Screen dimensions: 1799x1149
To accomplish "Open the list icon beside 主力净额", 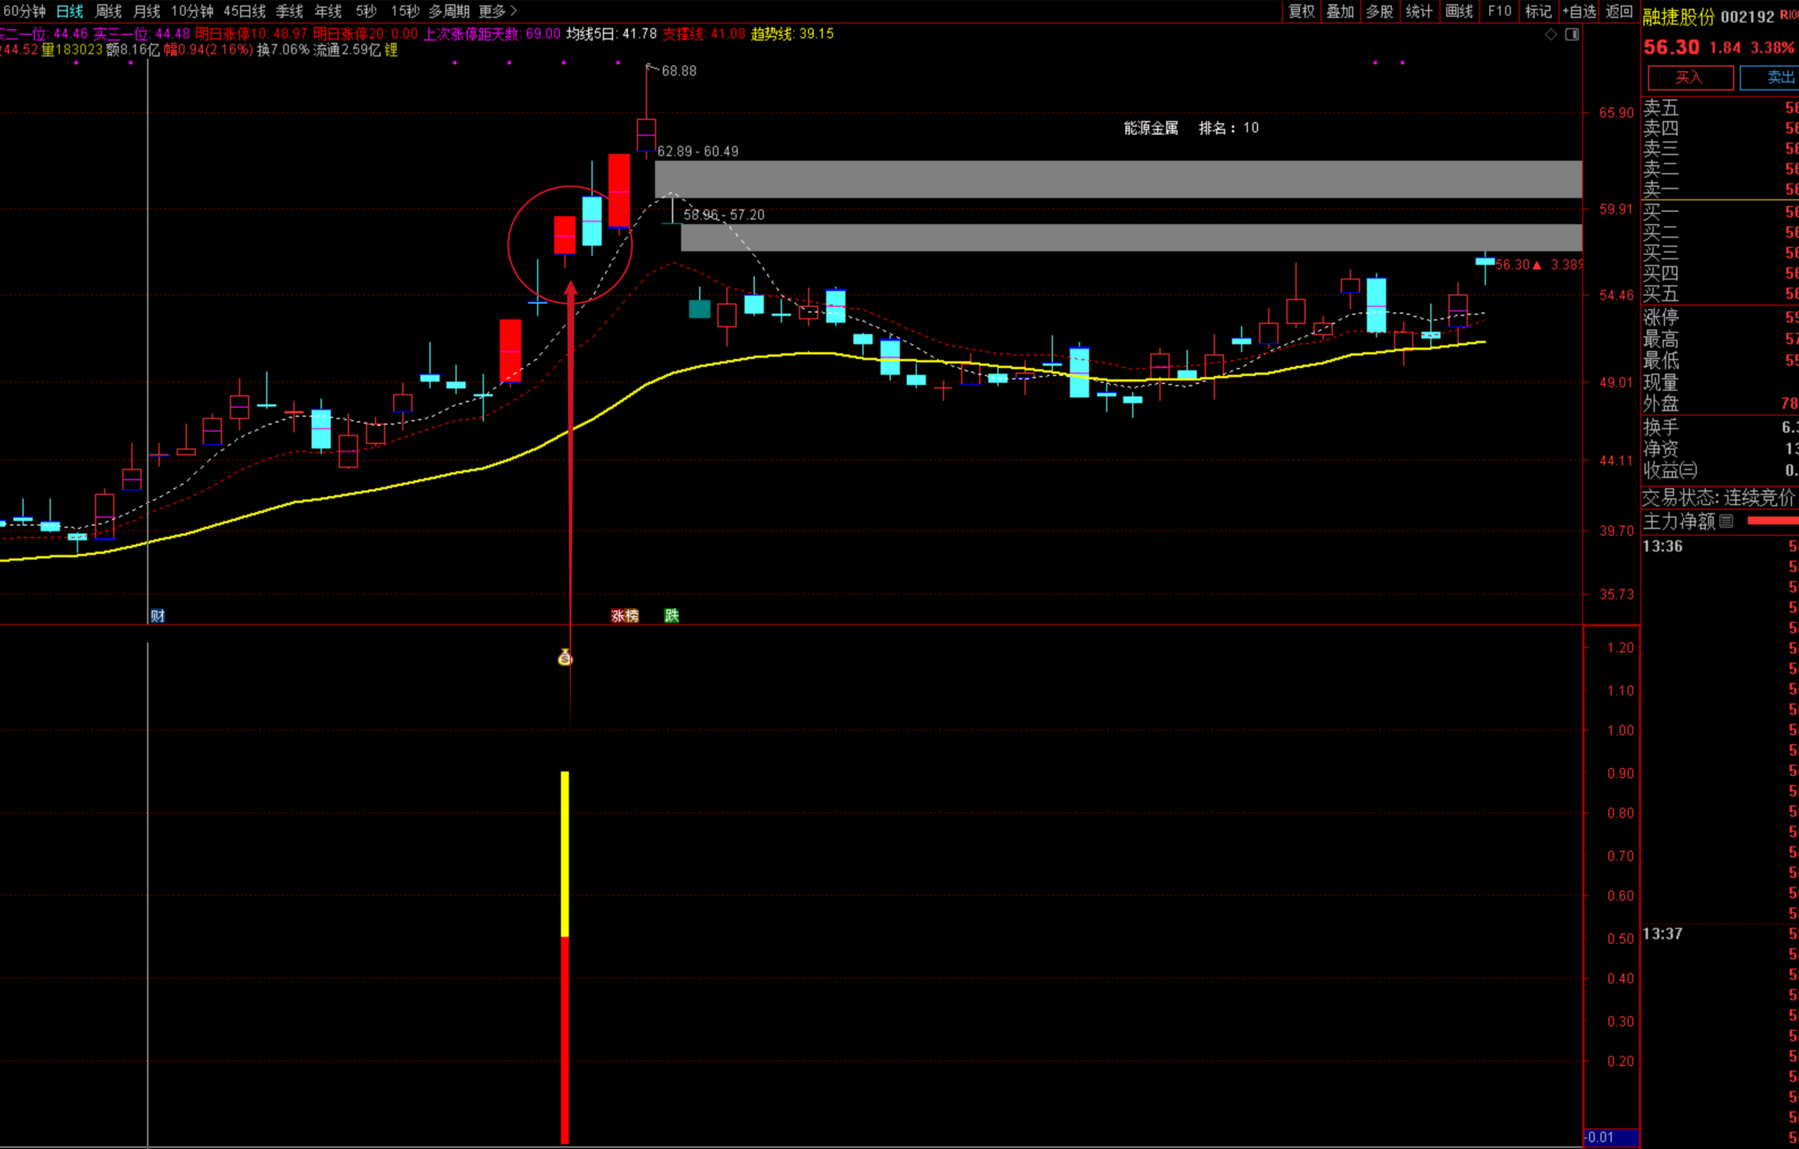I will coord(1726,521).
